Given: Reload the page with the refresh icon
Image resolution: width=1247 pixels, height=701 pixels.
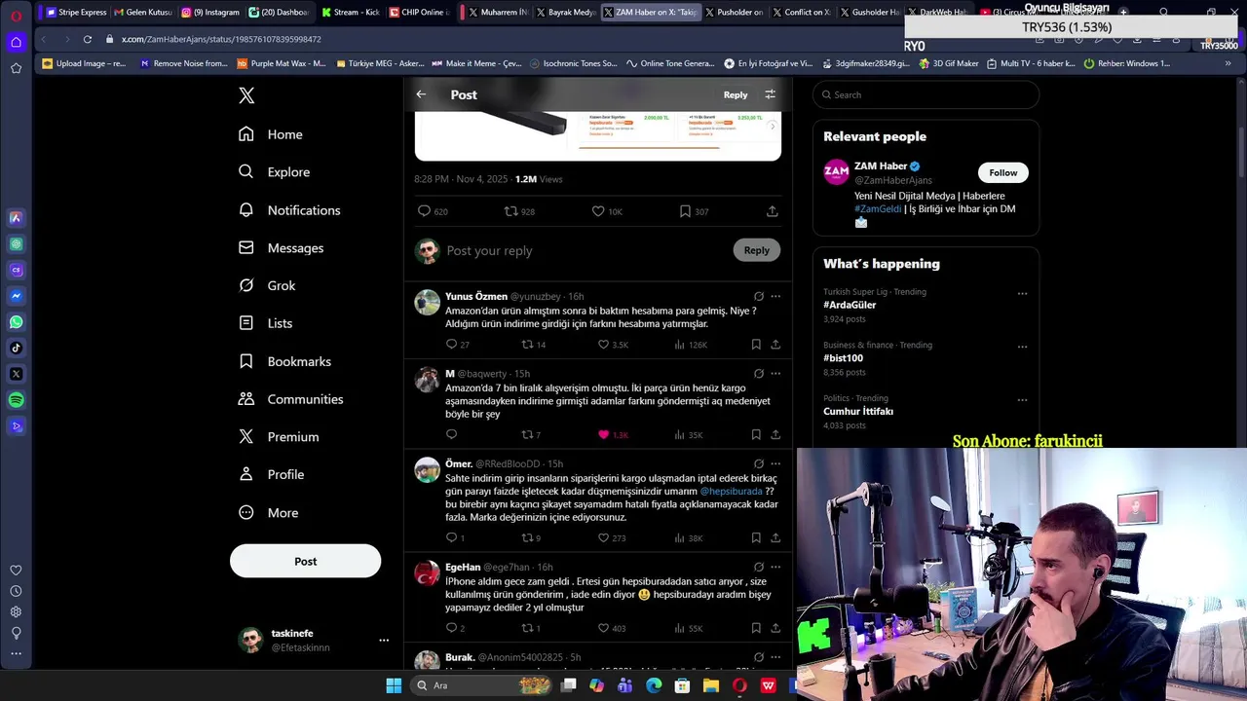Looking at the screenshot, I should pos(87,39).
